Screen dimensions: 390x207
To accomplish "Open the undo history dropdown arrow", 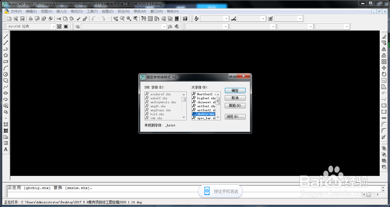I will pyautogui.click(x=99, y=19).
